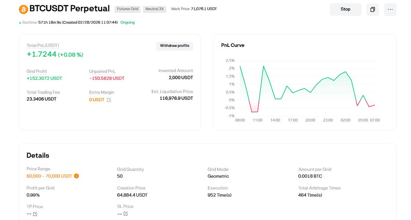Click the Neutral 3X tag
411x220 pixels.
pos(154,9)
